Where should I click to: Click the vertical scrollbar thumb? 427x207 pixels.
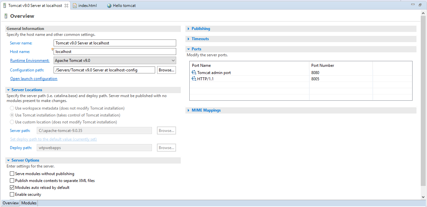423,101
